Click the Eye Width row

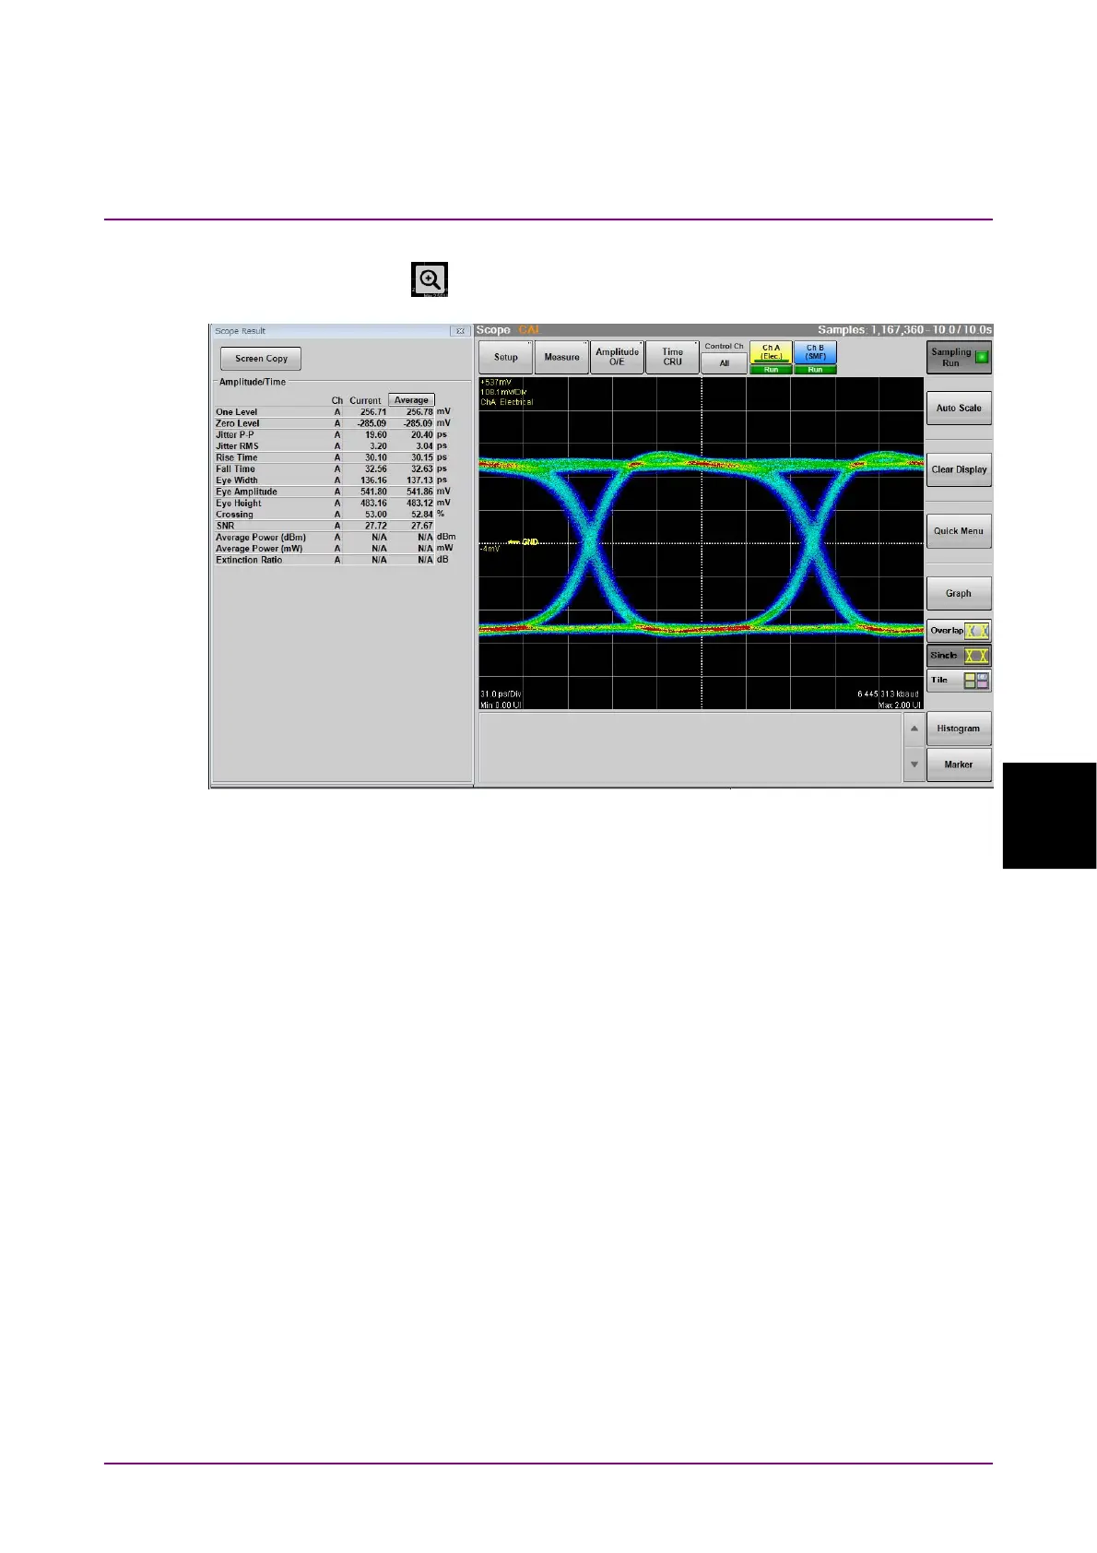tap(333, 480)
